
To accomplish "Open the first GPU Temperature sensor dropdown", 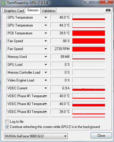I will 46,17.
